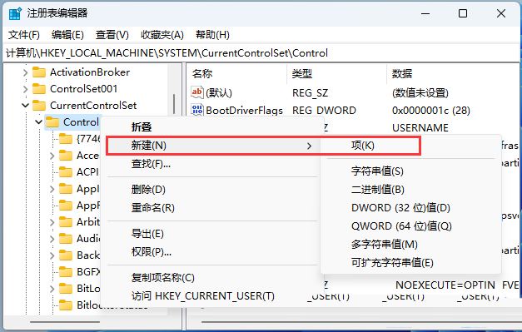Screen dimensions: 522x332
Task: Collapse the Control tree node
Action: click(x=38, y=122)
